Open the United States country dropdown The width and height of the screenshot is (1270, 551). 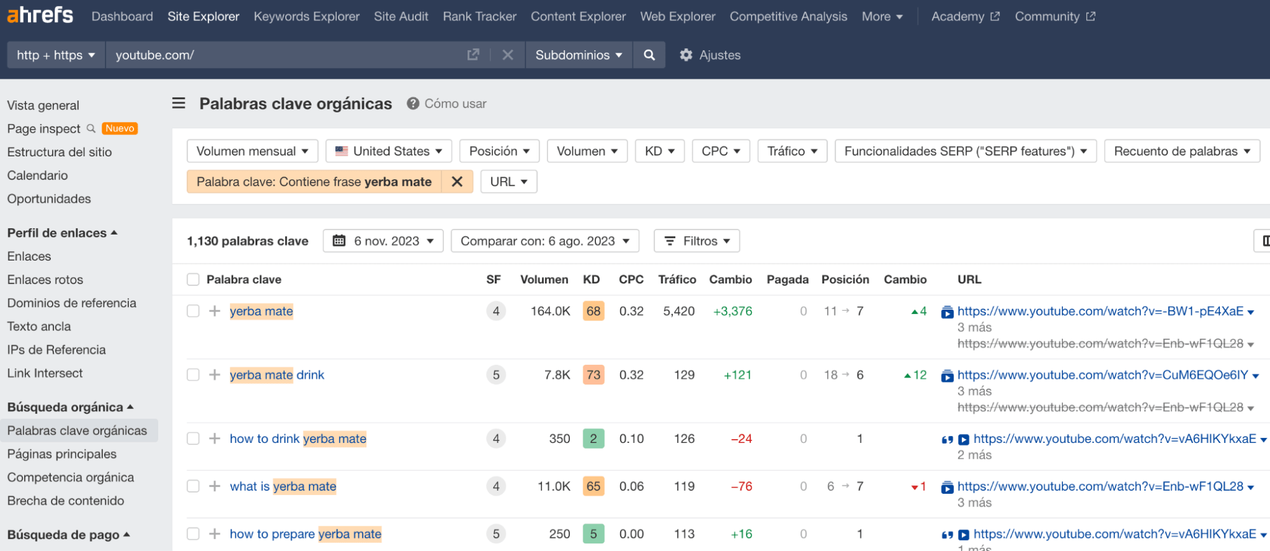point(388,151)
